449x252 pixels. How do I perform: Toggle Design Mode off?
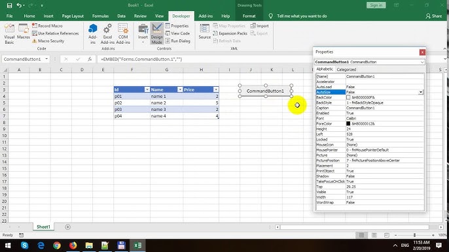coord(157,34)
